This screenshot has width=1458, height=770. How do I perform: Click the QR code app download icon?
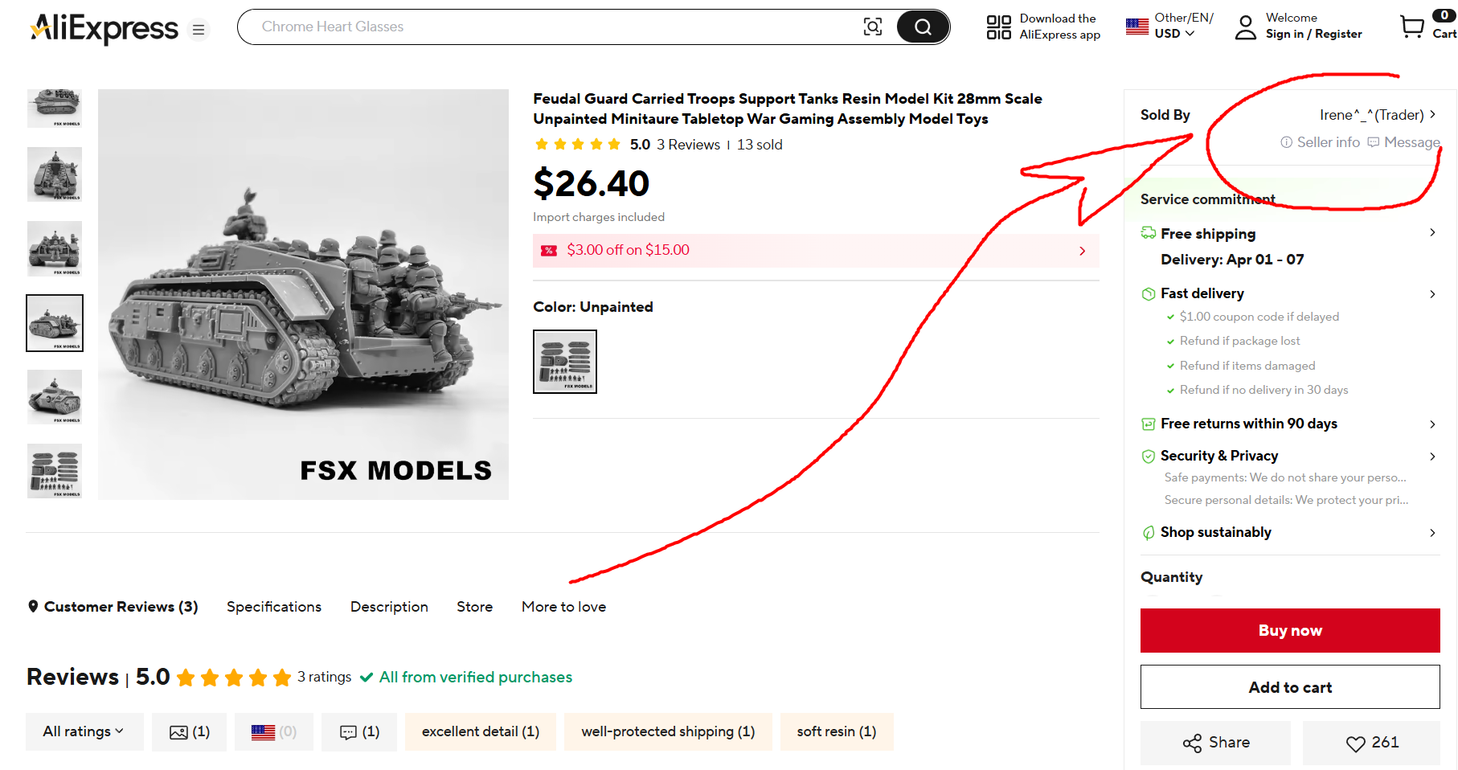998,27
